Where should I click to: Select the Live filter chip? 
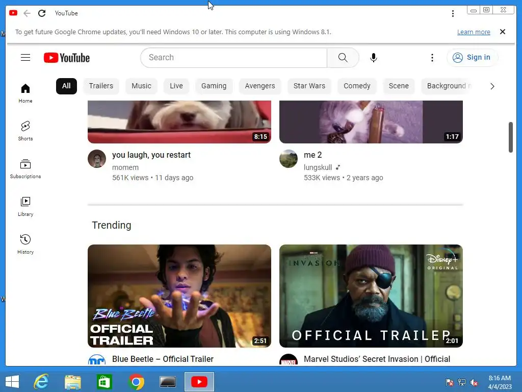tap(176, 86)
